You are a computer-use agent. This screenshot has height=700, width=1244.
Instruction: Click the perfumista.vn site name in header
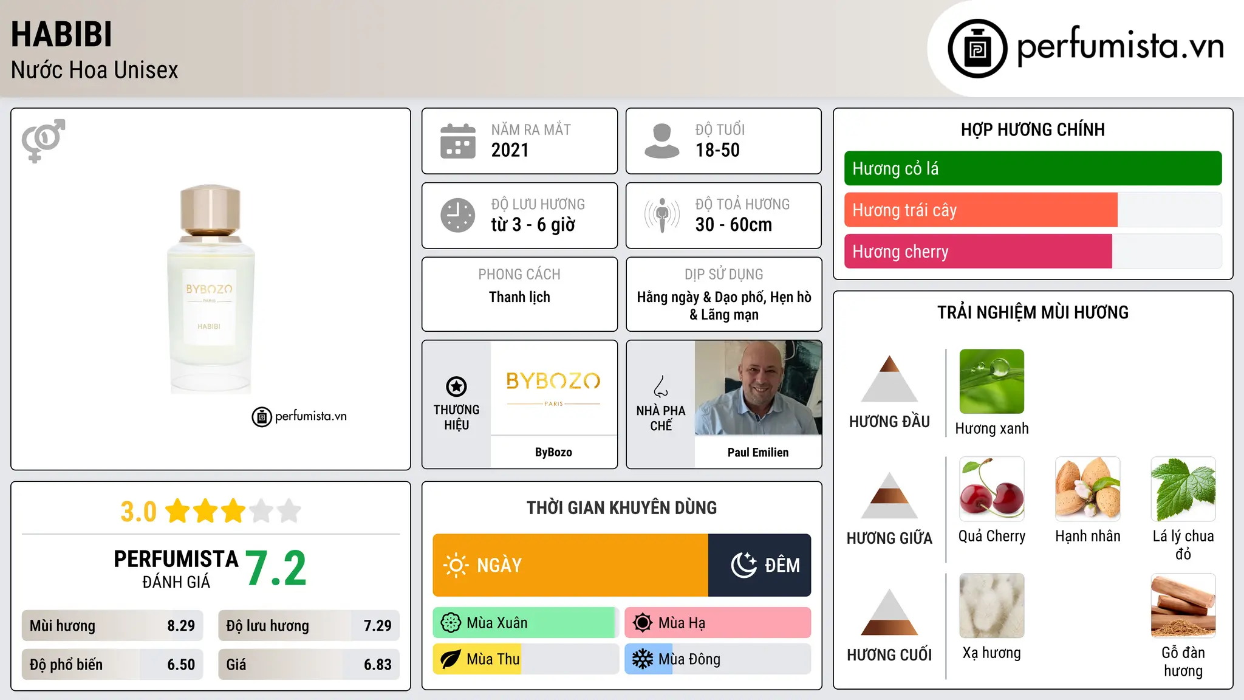pos(1120,46)
